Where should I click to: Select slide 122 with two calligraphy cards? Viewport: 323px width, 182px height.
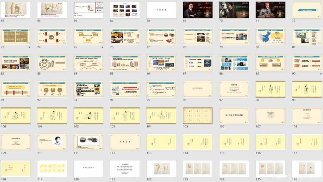161,169
